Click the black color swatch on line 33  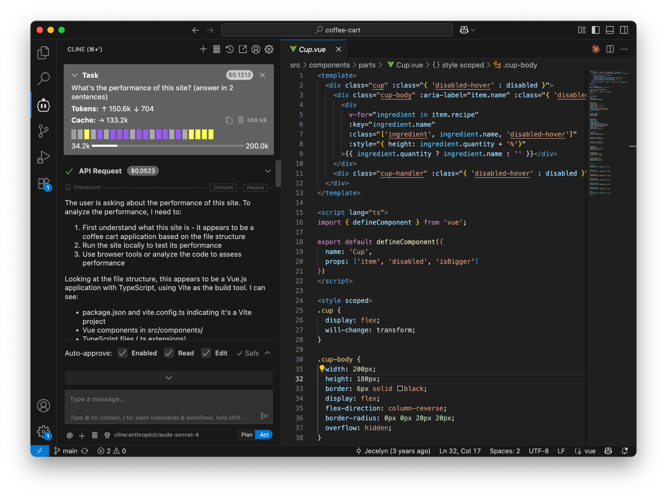(400, 388)
